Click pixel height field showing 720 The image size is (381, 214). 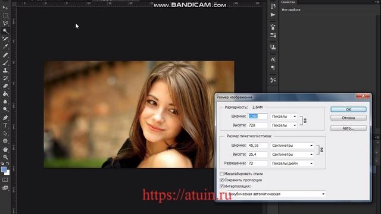tap(258, 125)
